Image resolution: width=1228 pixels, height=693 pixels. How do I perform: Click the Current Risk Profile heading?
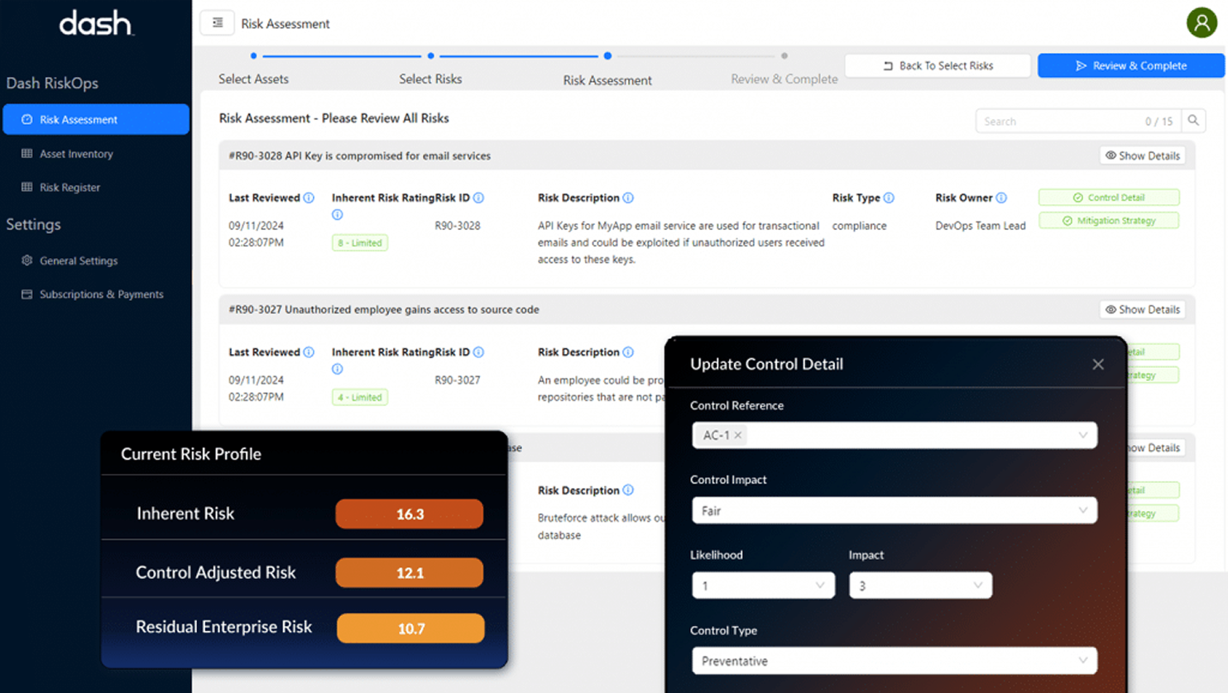pos(191,454)
